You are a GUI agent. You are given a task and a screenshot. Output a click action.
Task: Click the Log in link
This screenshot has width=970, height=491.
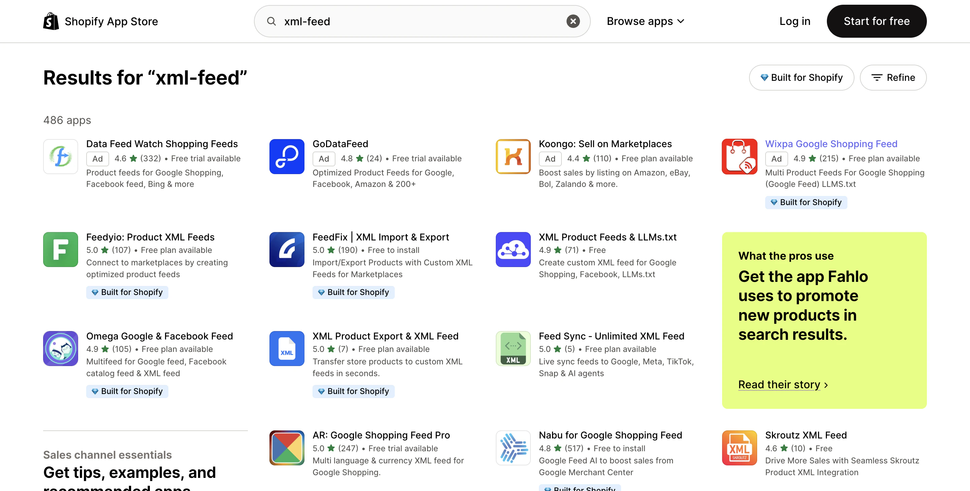pos(795,21)
